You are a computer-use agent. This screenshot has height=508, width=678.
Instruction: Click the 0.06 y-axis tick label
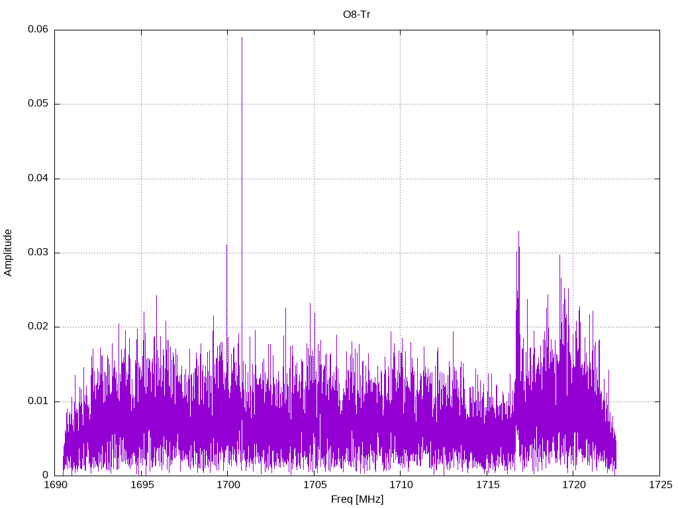tap(37, 30)
